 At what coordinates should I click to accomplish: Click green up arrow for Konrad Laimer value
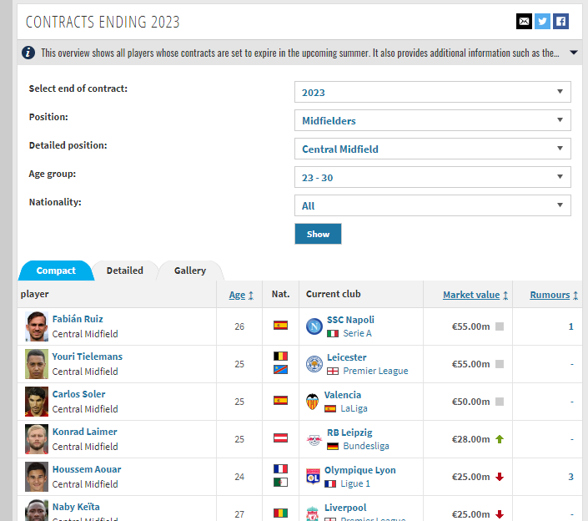point(500,439)
